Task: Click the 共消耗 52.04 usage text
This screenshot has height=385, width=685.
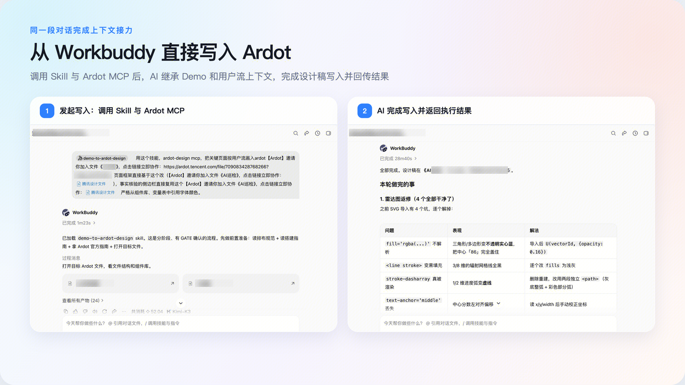Action: pyautogui.click(x=147, y=312)
